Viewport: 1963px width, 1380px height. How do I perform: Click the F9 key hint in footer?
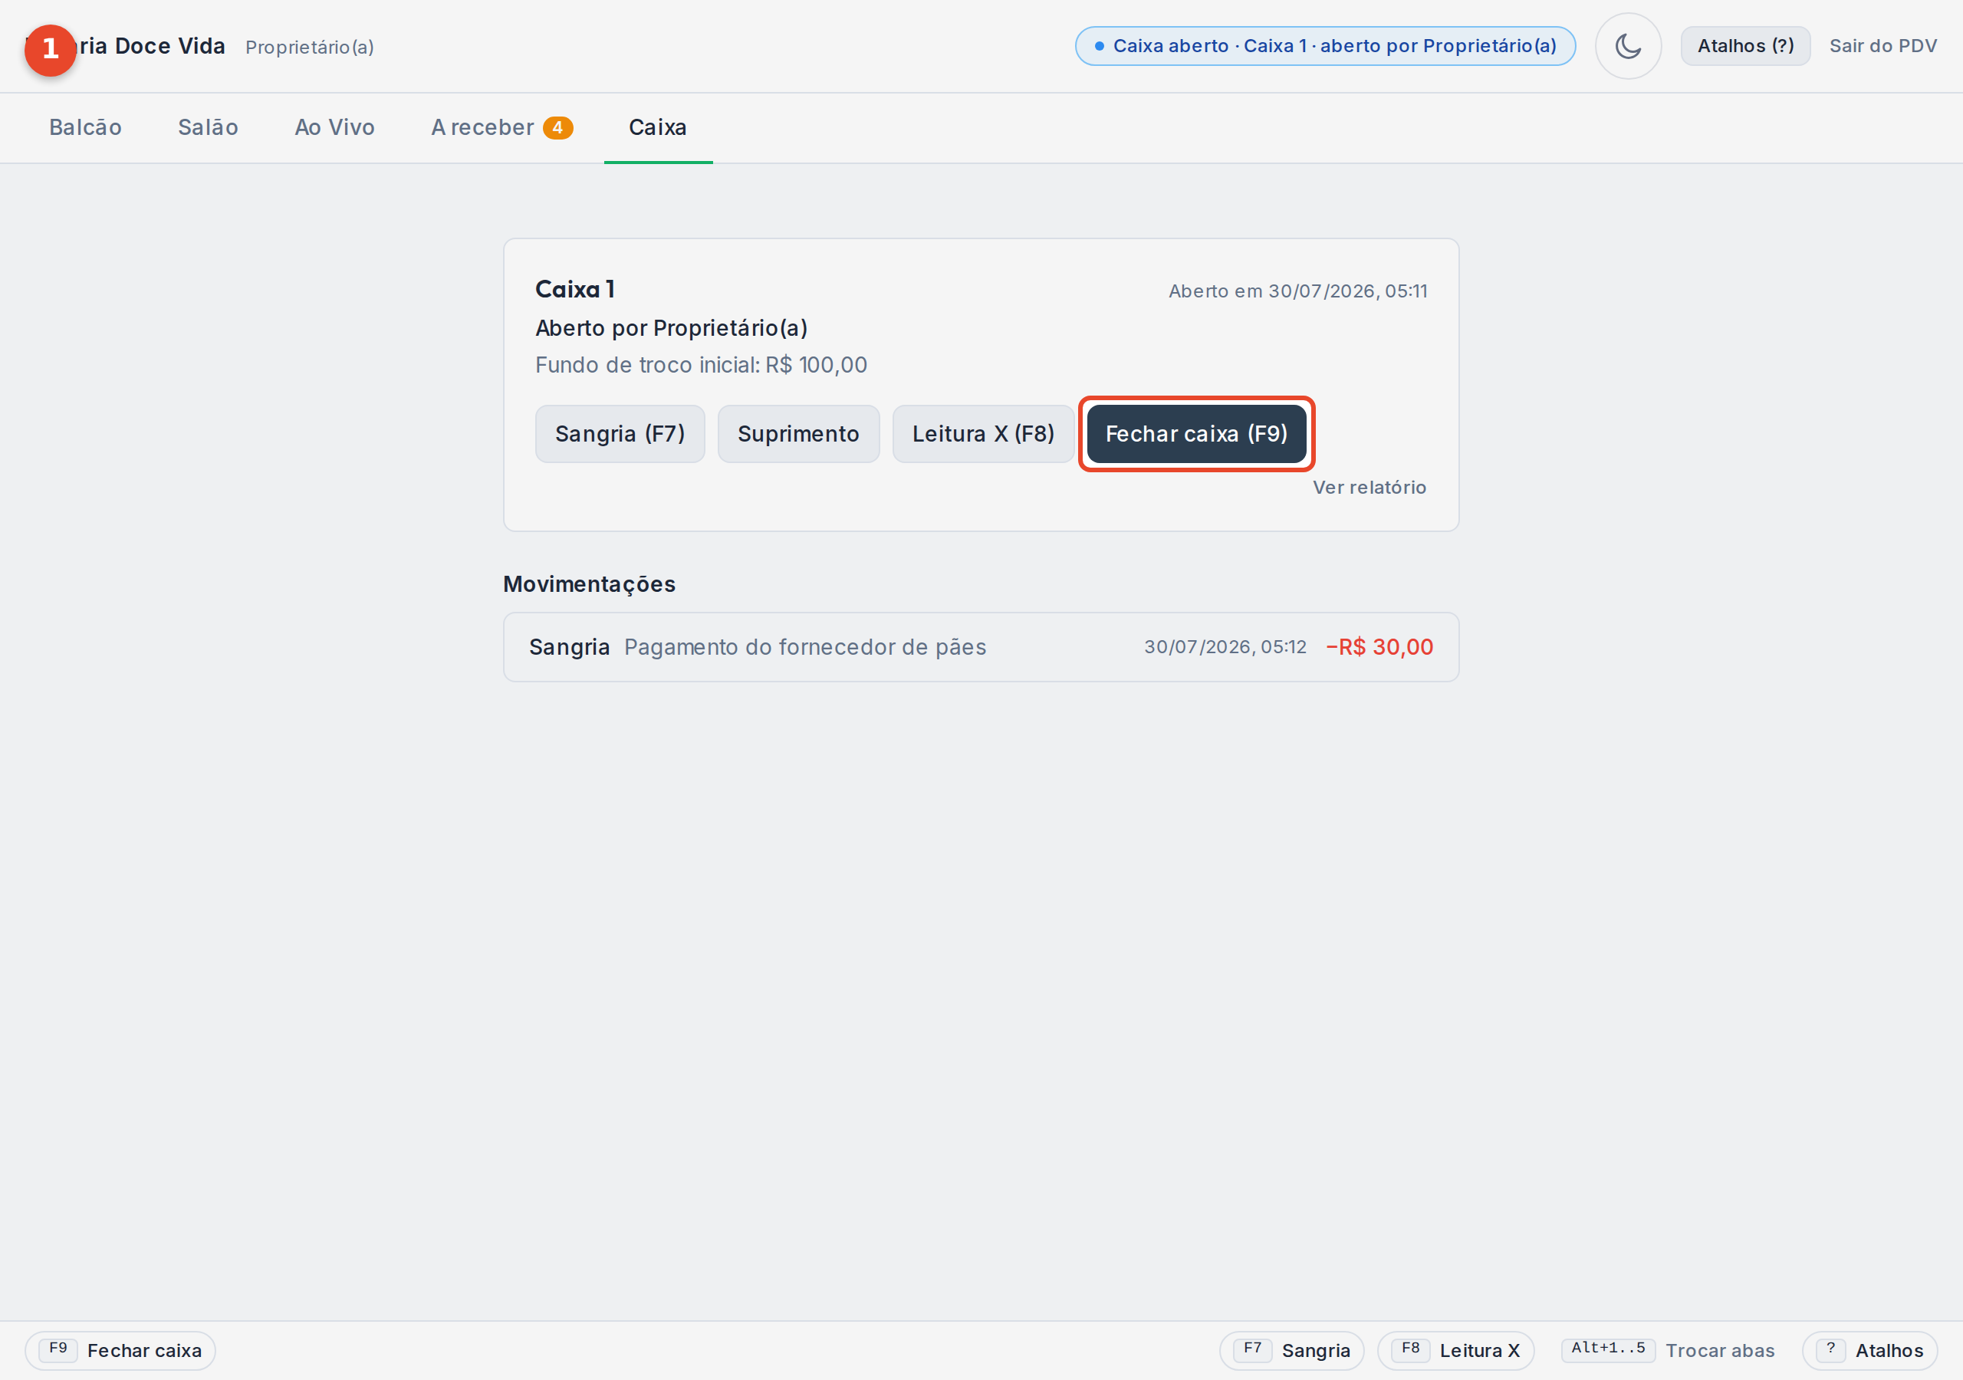(58, 1349)
